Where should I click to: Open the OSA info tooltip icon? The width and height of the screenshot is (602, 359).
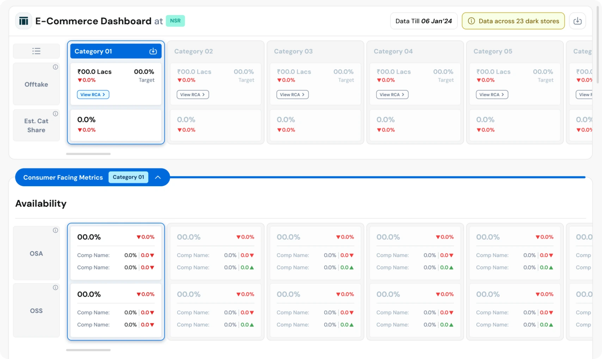click(55, 230)
